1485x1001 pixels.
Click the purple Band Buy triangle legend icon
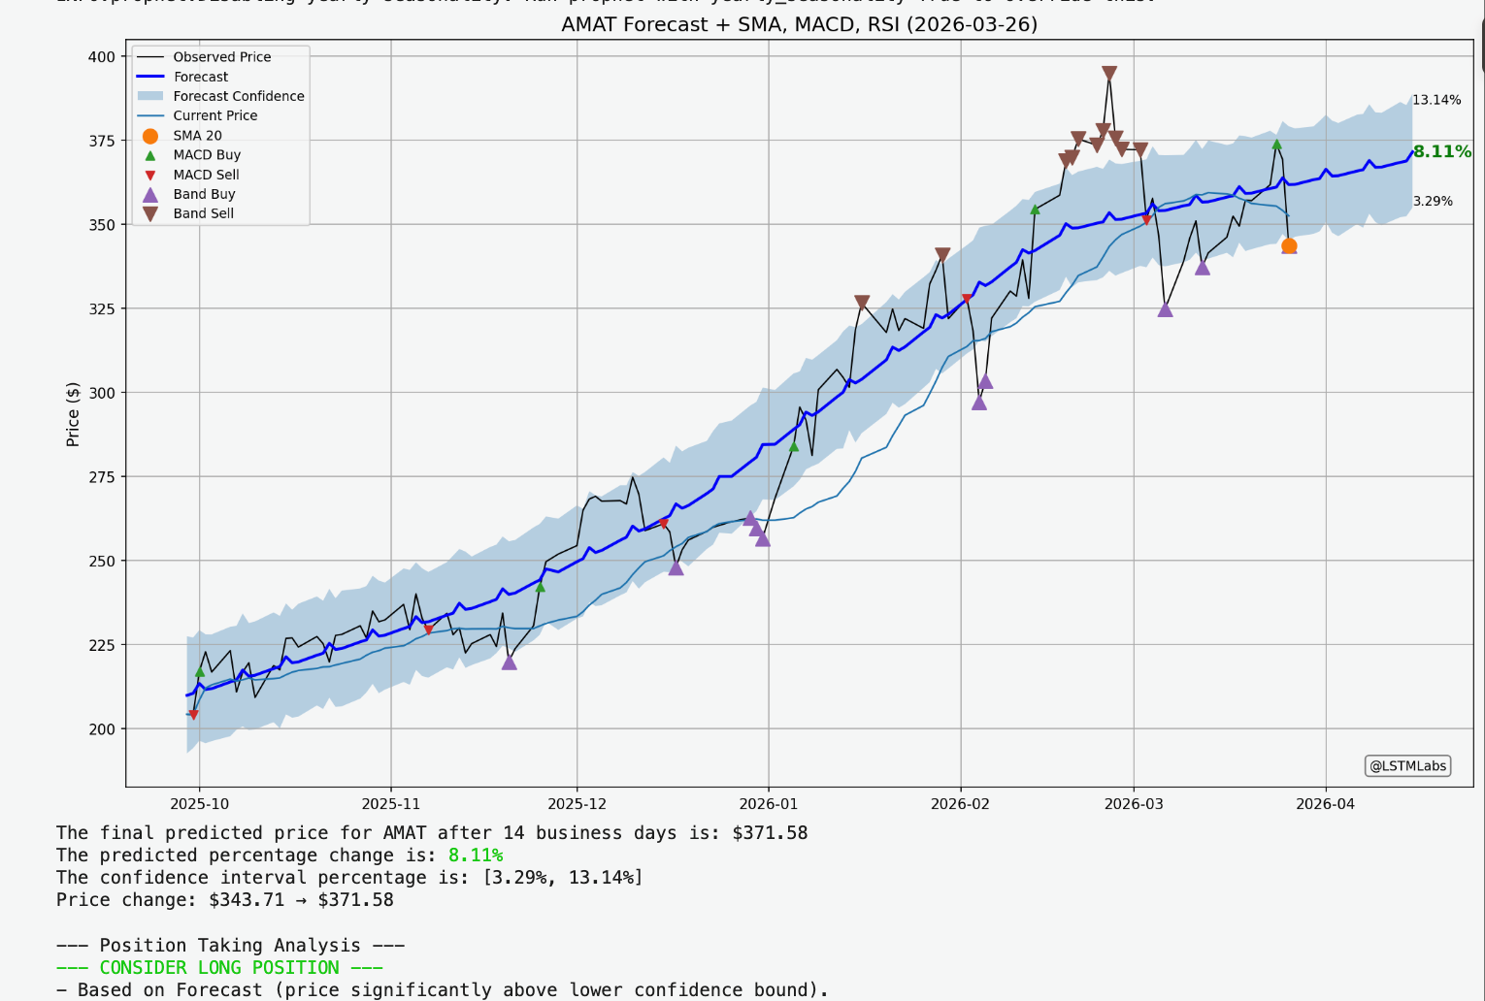tap(150, 194)
